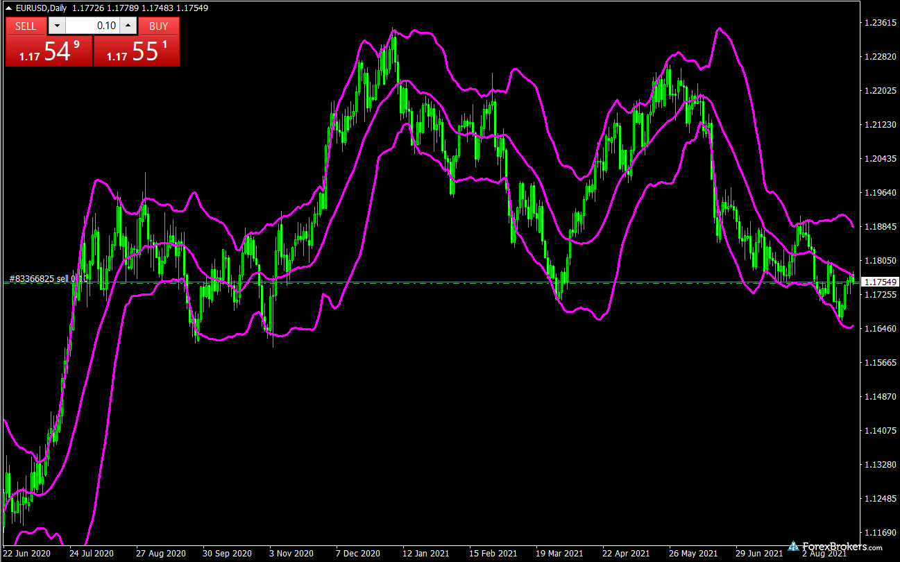Click the 1.17 55 1 buy price tile
This screenshot has height=562, width=900.
(137, 51)
